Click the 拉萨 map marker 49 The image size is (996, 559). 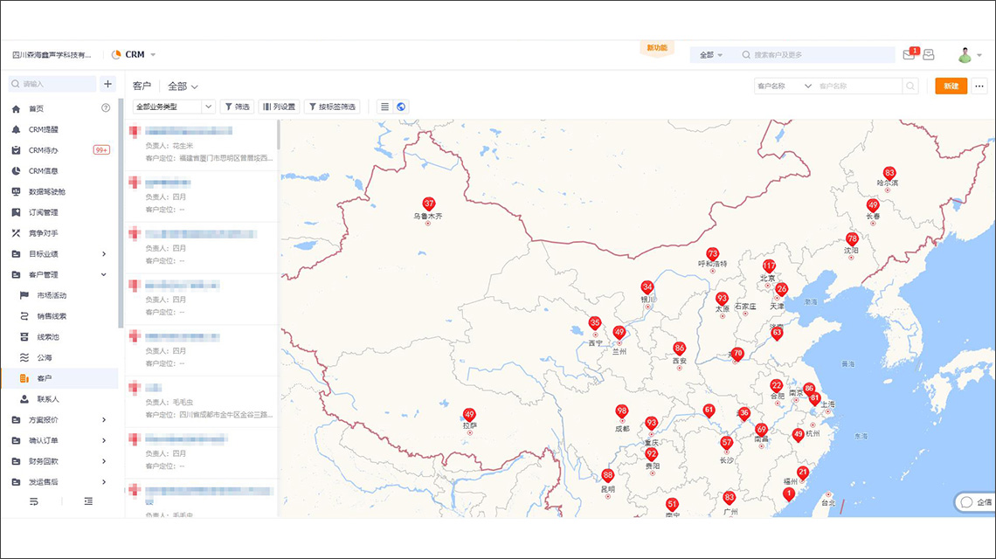[x=469, y=416]
